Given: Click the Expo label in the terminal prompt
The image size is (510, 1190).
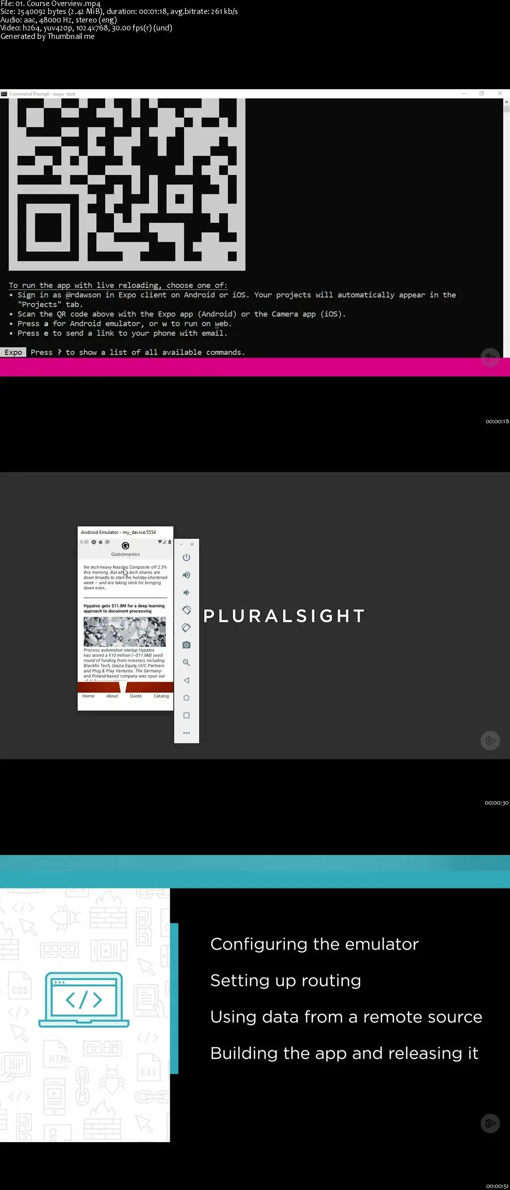Looking at the screenshot, I should [13, 352].
